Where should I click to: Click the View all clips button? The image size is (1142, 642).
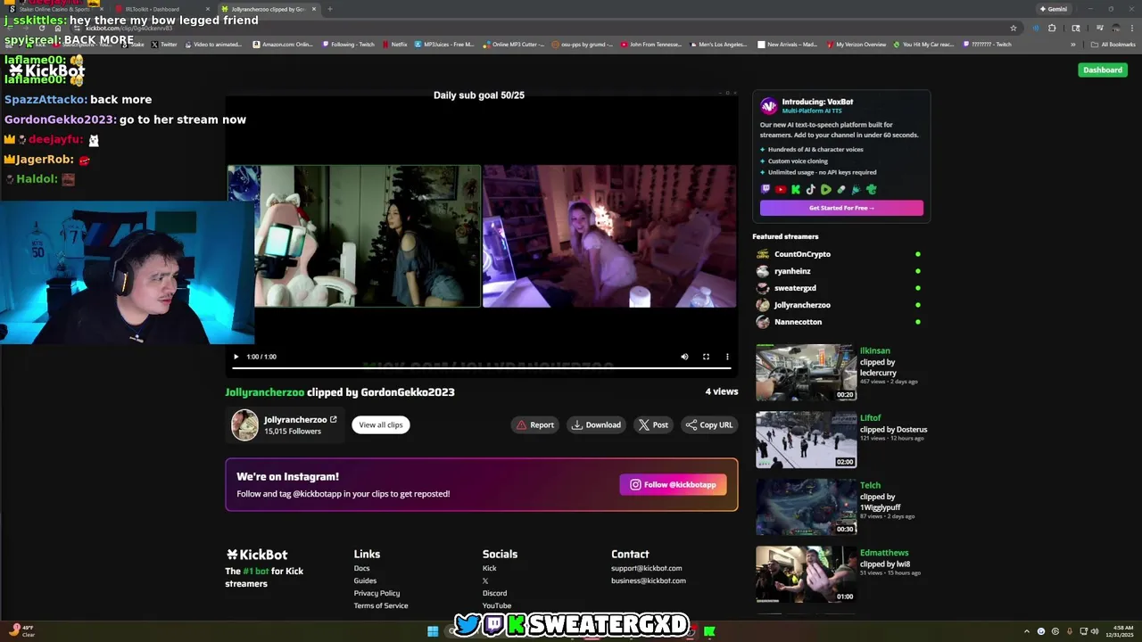380,425
